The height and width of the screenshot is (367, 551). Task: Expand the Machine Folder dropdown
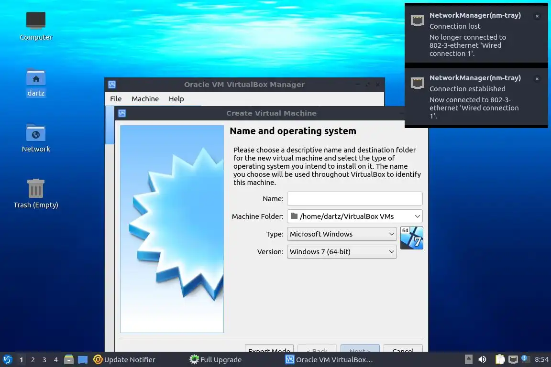(x=417, y=216)
